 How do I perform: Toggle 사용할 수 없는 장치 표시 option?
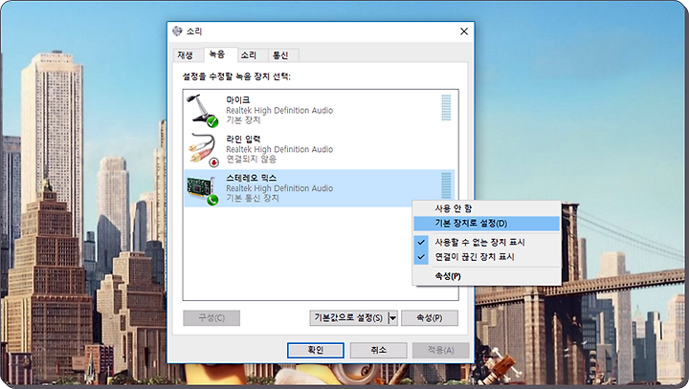pyautogui.click(x=486, y=243)
